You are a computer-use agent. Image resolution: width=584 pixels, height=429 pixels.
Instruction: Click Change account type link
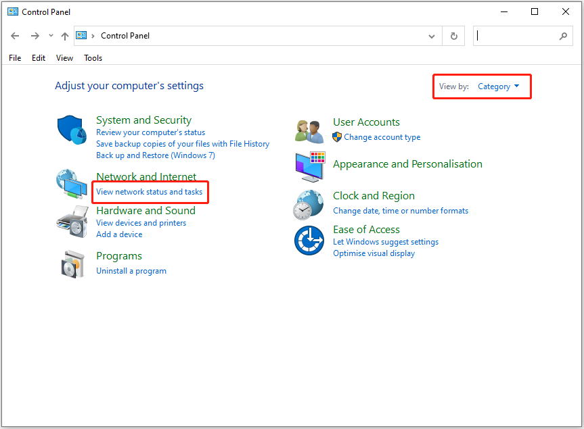coord(382,137)
